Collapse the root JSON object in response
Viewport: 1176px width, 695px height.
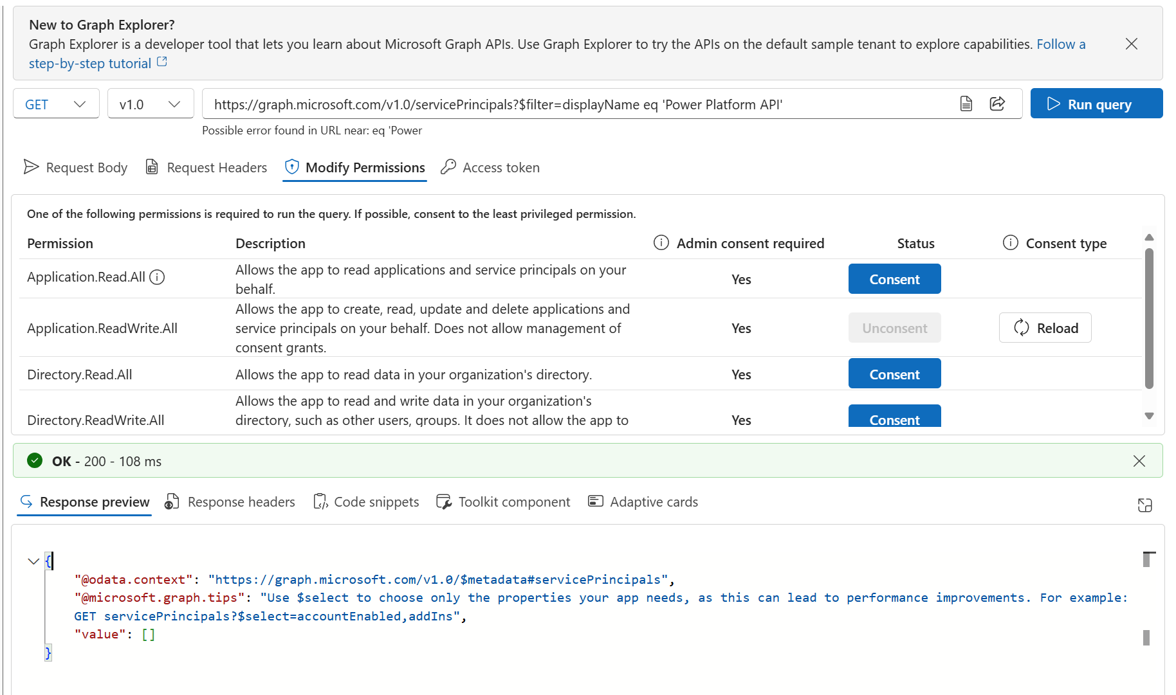(x=33, y=561)
